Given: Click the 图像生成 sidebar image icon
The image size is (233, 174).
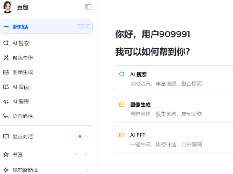Looking at the screenshot, I should [6, 72].
